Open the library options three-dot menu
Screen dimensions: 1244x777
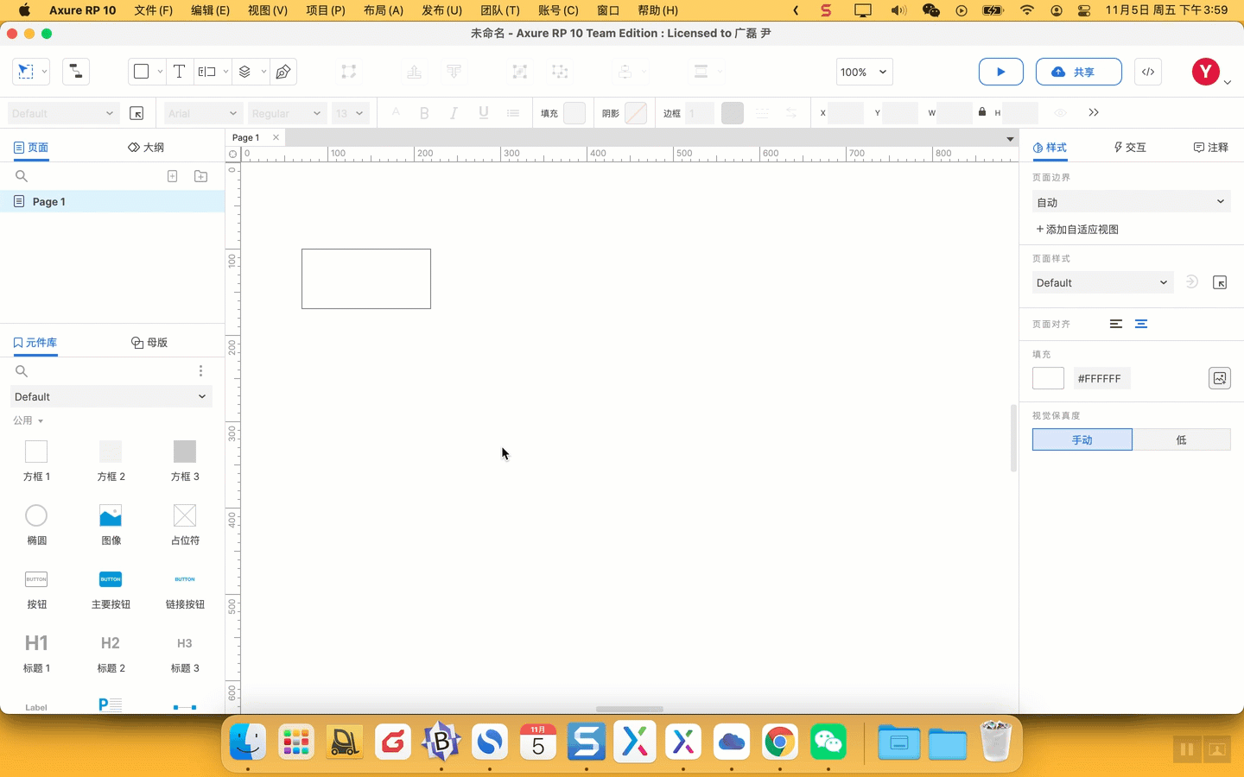[x=200, y=371]
